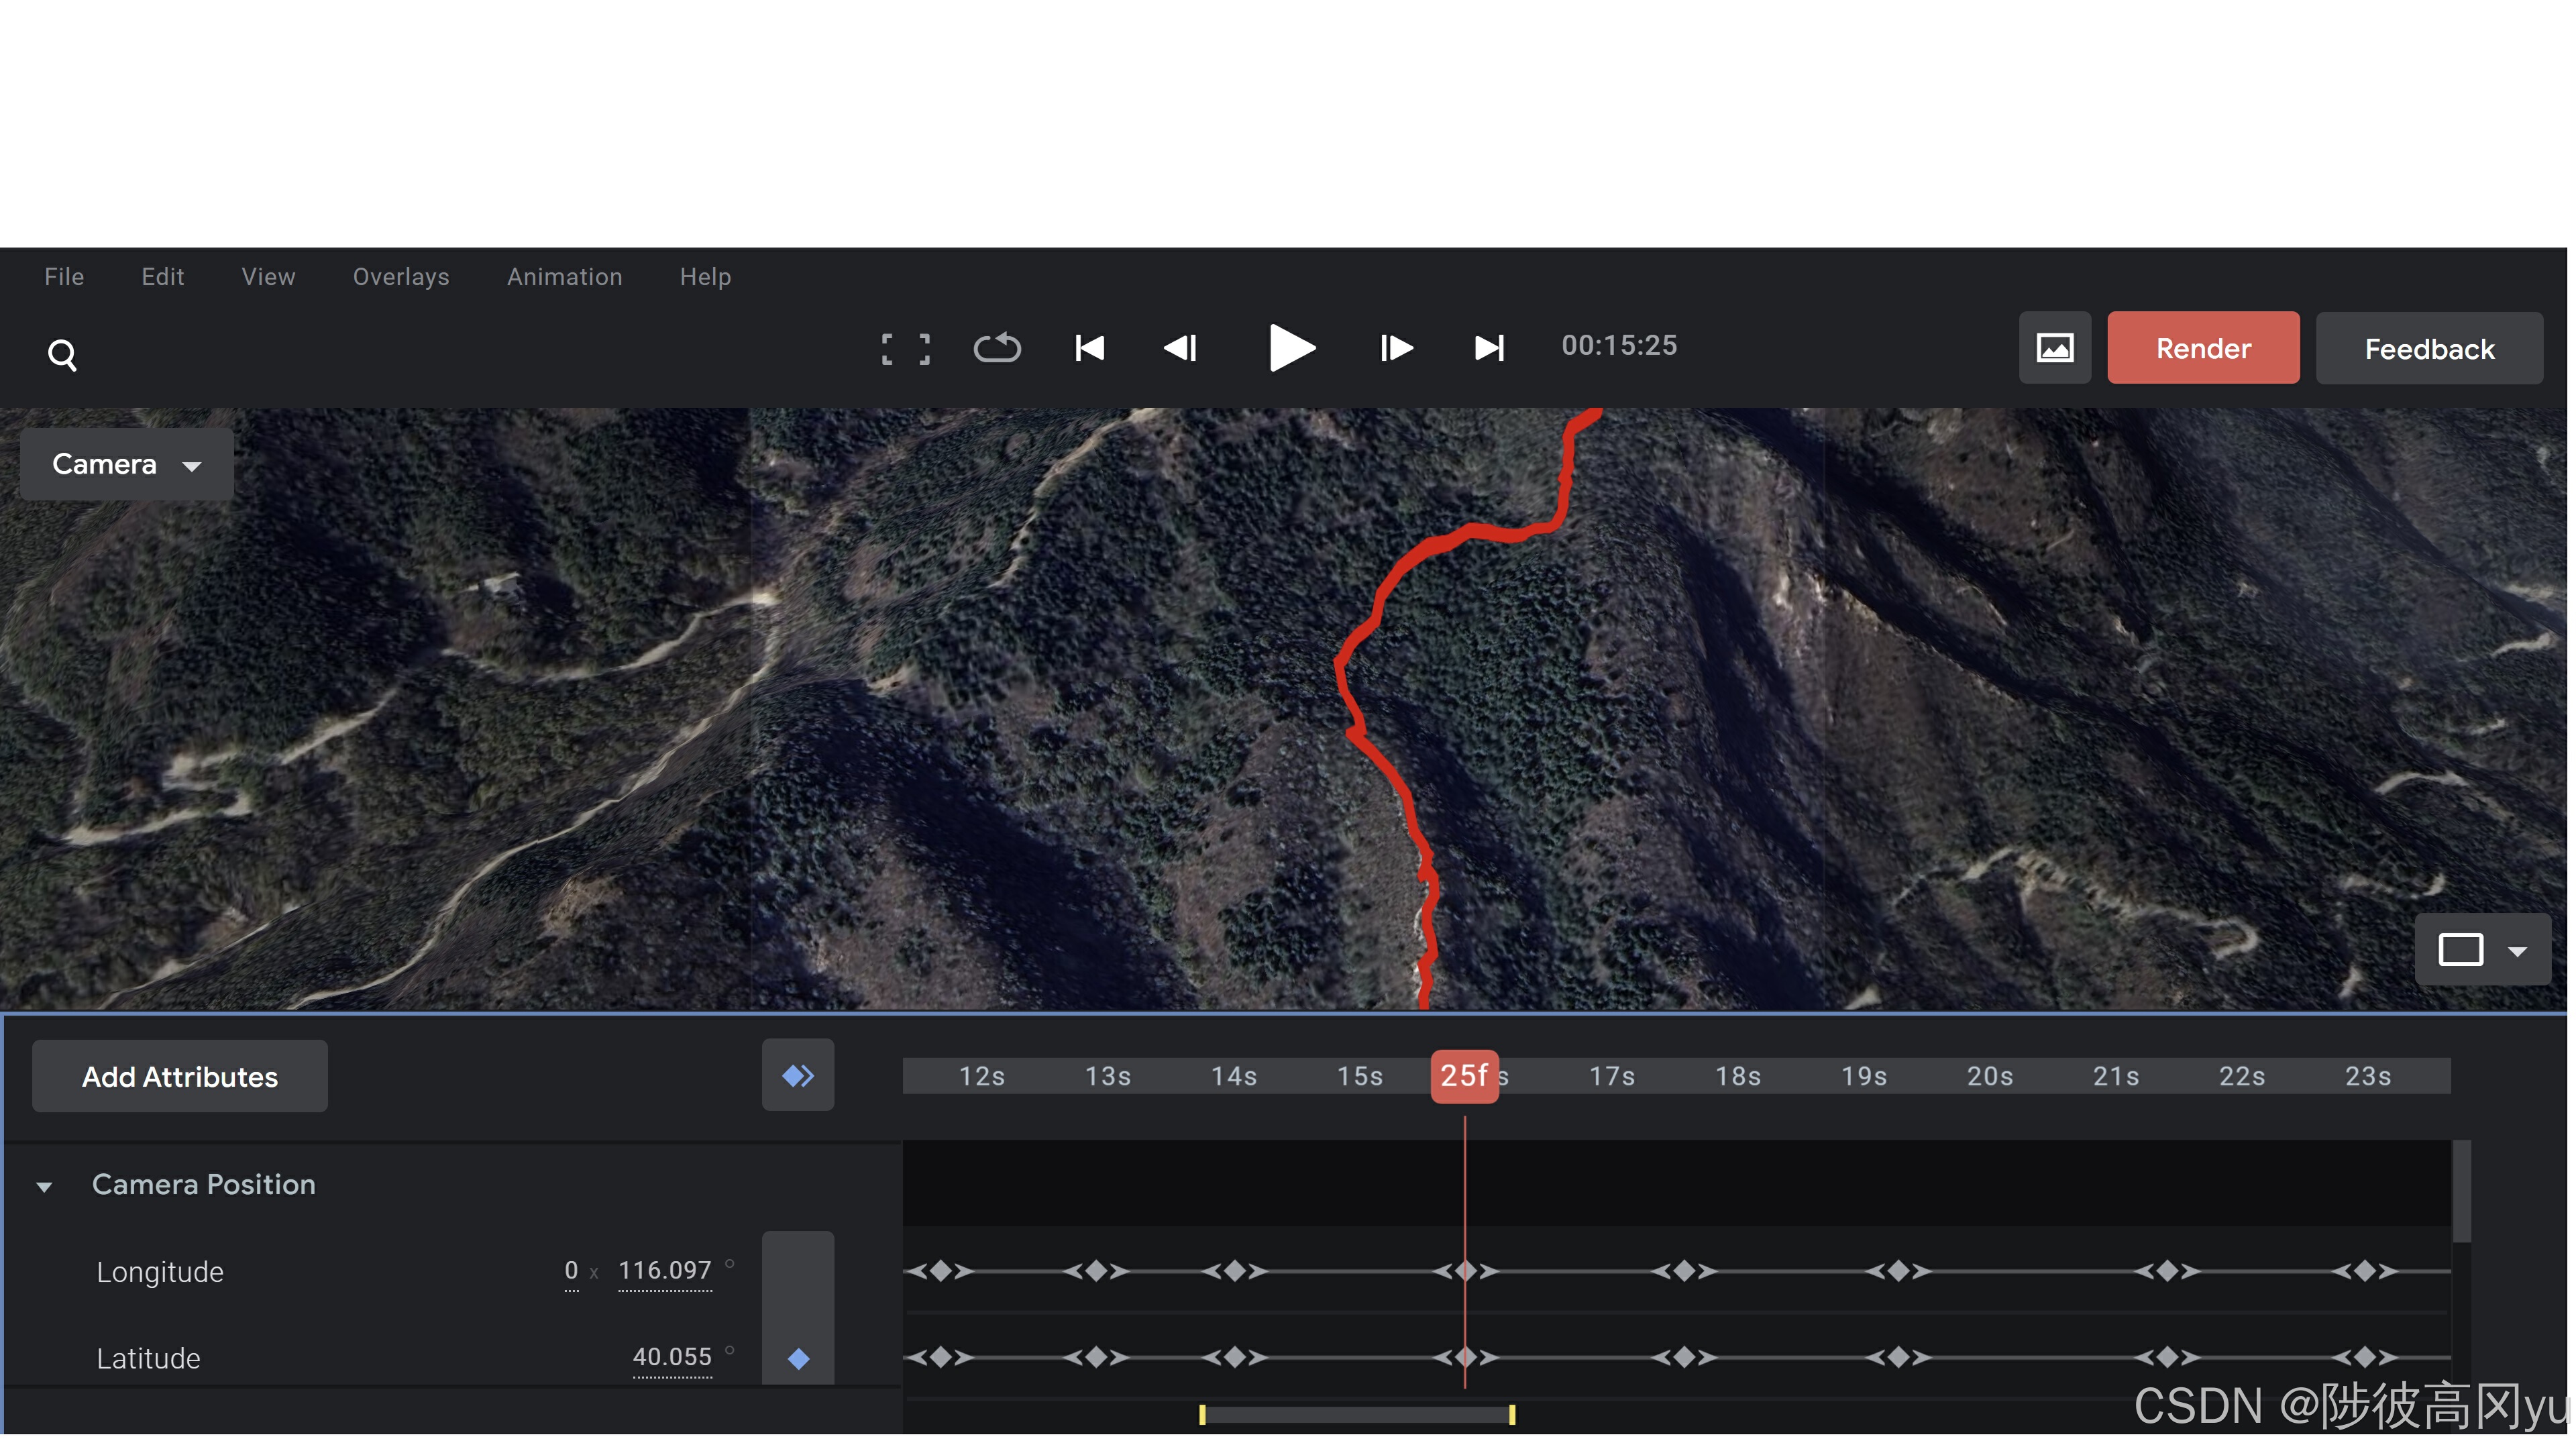Image resolution: width=2576 pixels, height=1449 pixels.
Task: Open the Animation menu
Action: [x=564, y=277]
